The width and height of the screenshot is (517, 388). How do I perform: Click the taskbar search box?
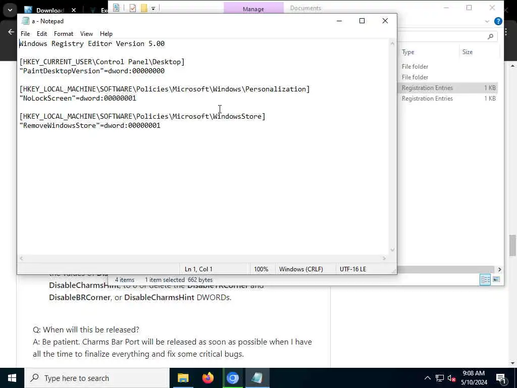[x=96, y=378]
